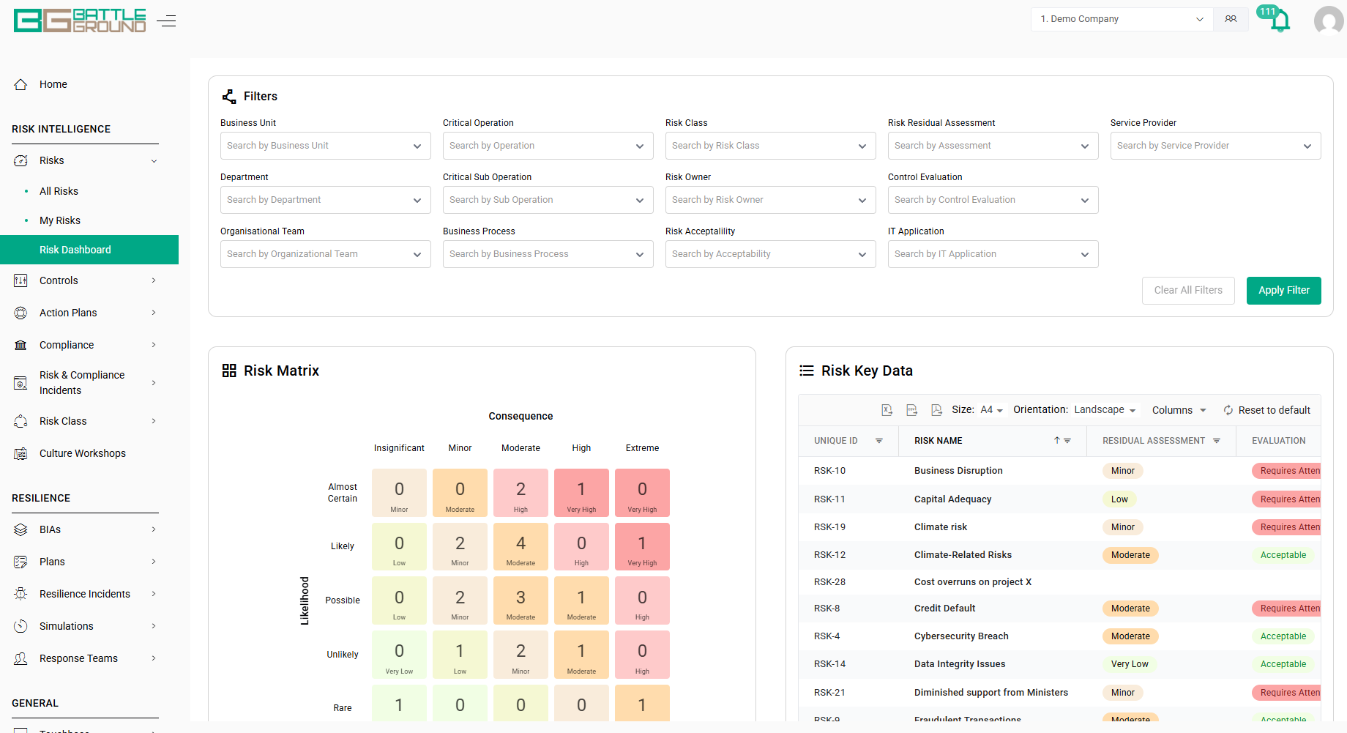
Task: Click the Possible / Moderate cell showing 3
Action: (520, 600)
